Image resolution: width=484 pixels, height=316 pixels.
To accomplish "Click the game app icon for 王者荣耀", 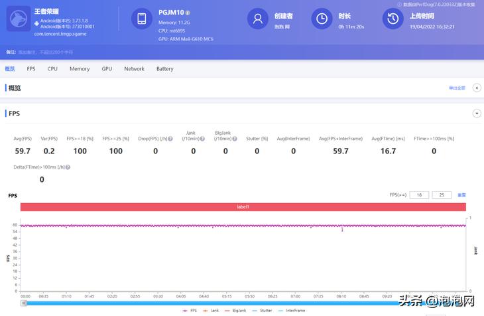I will point(19,19).
